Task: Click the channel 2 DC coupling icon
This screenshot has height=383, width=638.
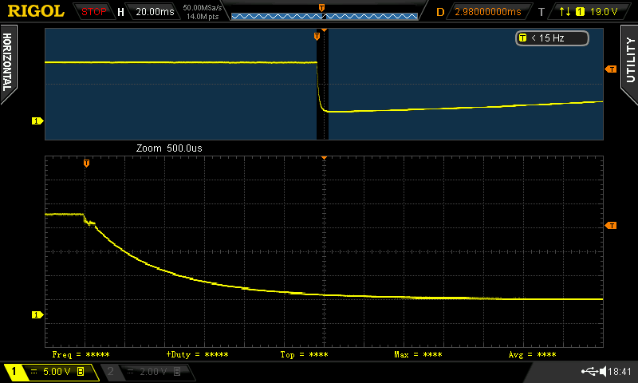Action: tap(130, 372)
